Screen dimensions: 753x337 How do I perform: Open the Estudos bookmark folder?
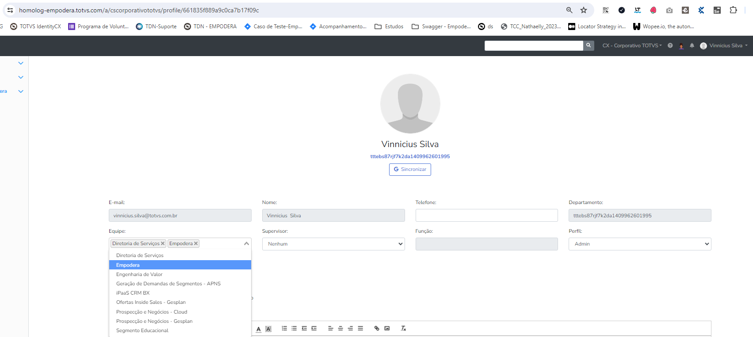coord(389,27)
